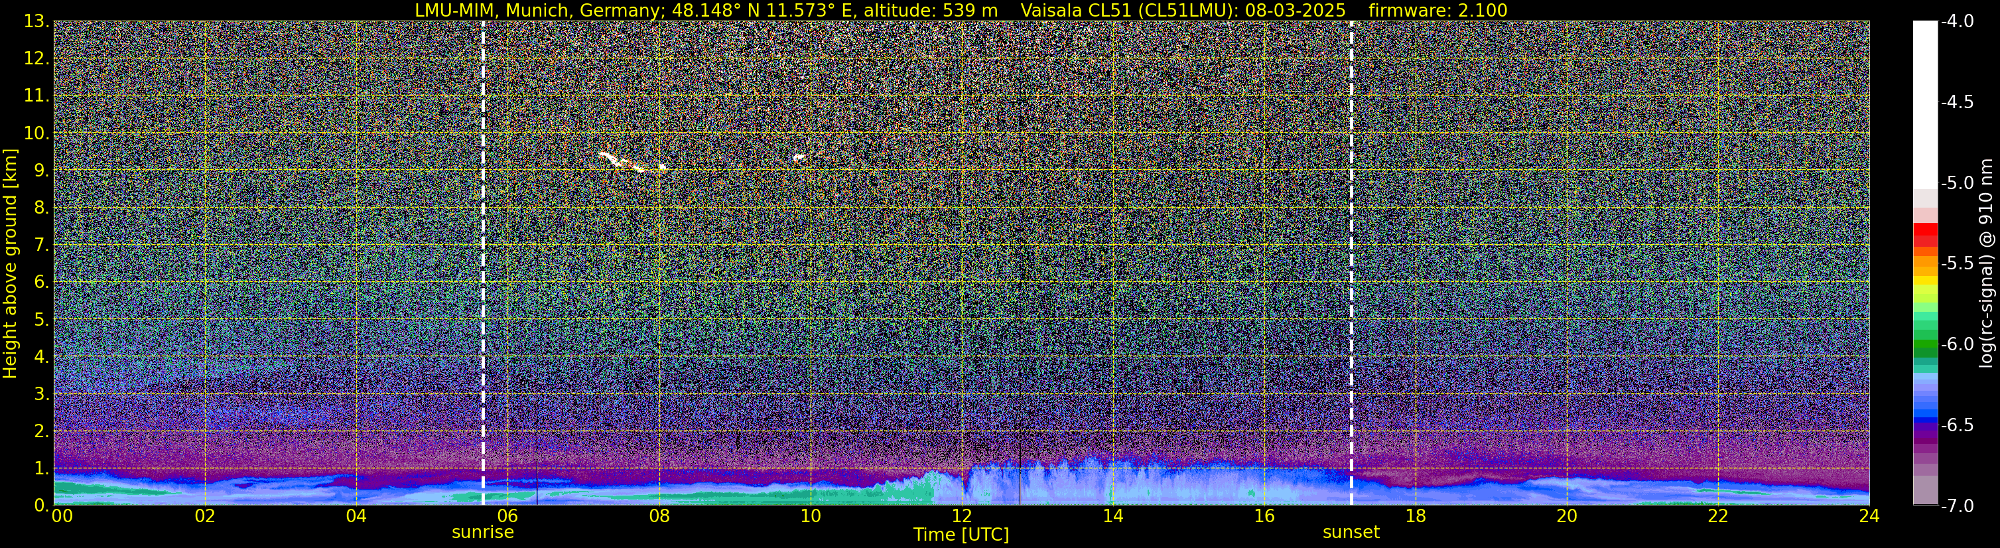Image resolution: width=2000 pixels, height=548 pixels.
Task: Click the 'Height above ground [km]' axis label
Action: click(10, 263)
